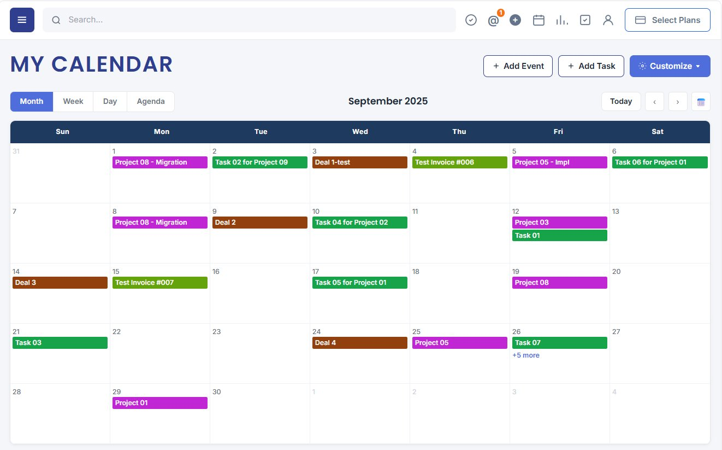Open Project 08 - Migration on September 1
This screenshot has height=450, width=722.
click(160, 162)
